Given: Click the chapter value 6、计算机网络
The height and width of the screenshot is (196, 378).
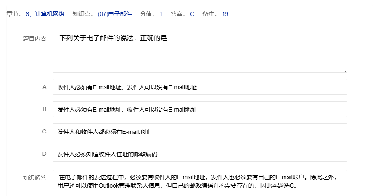Looking at the screenshot, I should click(x=45, y=14).
